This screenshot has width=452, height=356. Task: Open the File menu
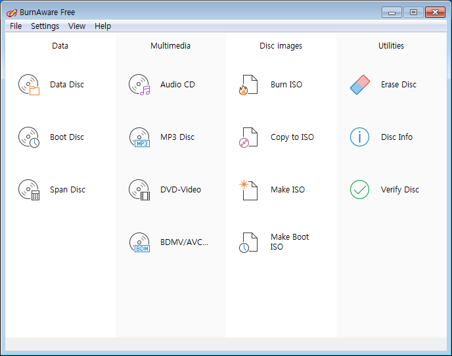(x=16, y=26)
